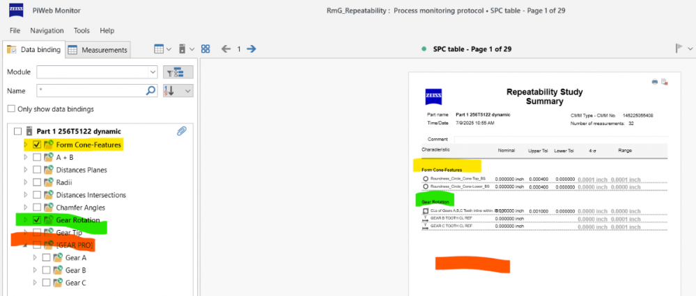Expand the Gear B tree node
Screen dimensions: 696x296
(x=35, y=270)
